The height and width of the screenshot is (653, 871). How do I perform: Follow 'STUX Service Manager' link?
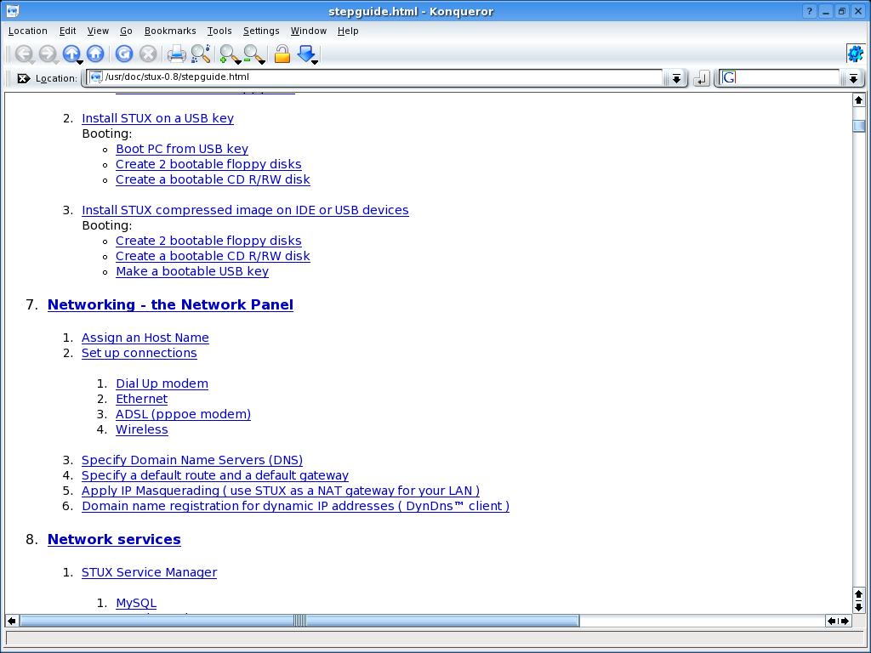(149, 572)
